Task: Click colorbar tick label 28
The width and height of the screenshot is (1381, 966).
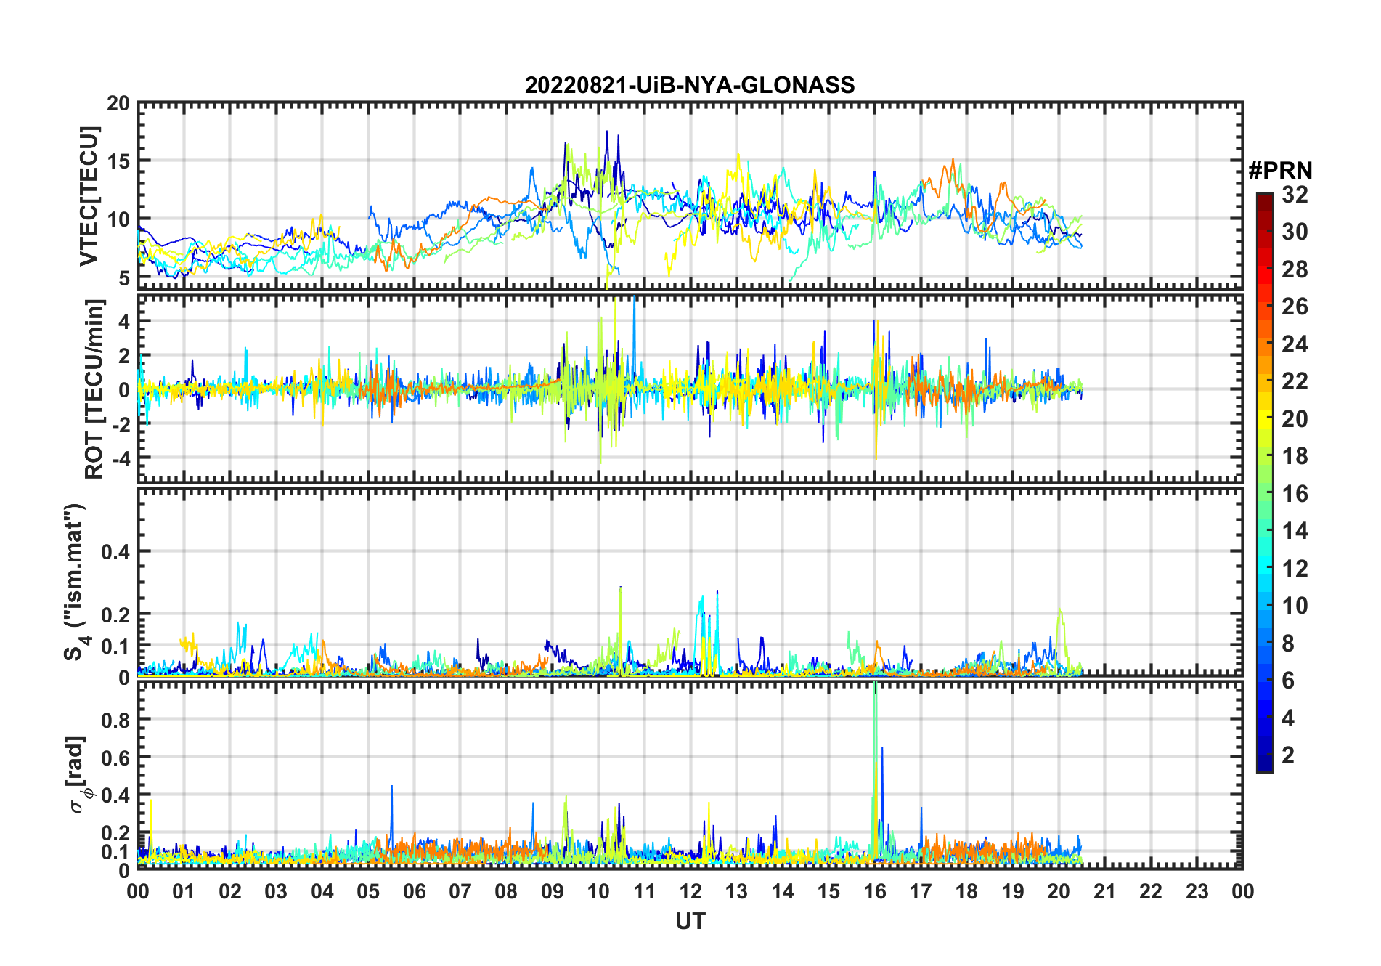Action: click(x=1295, y=269)
